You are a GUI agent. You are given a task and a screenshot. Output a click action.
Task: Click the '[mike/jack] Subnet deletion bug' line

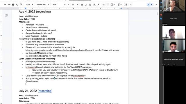40,62
